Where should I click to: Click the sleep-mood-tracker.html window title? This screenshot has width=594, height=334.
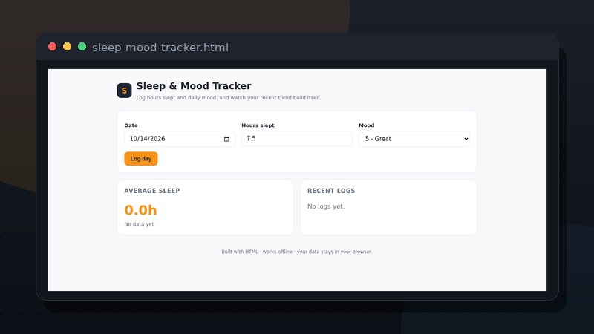tap(160, 48)
